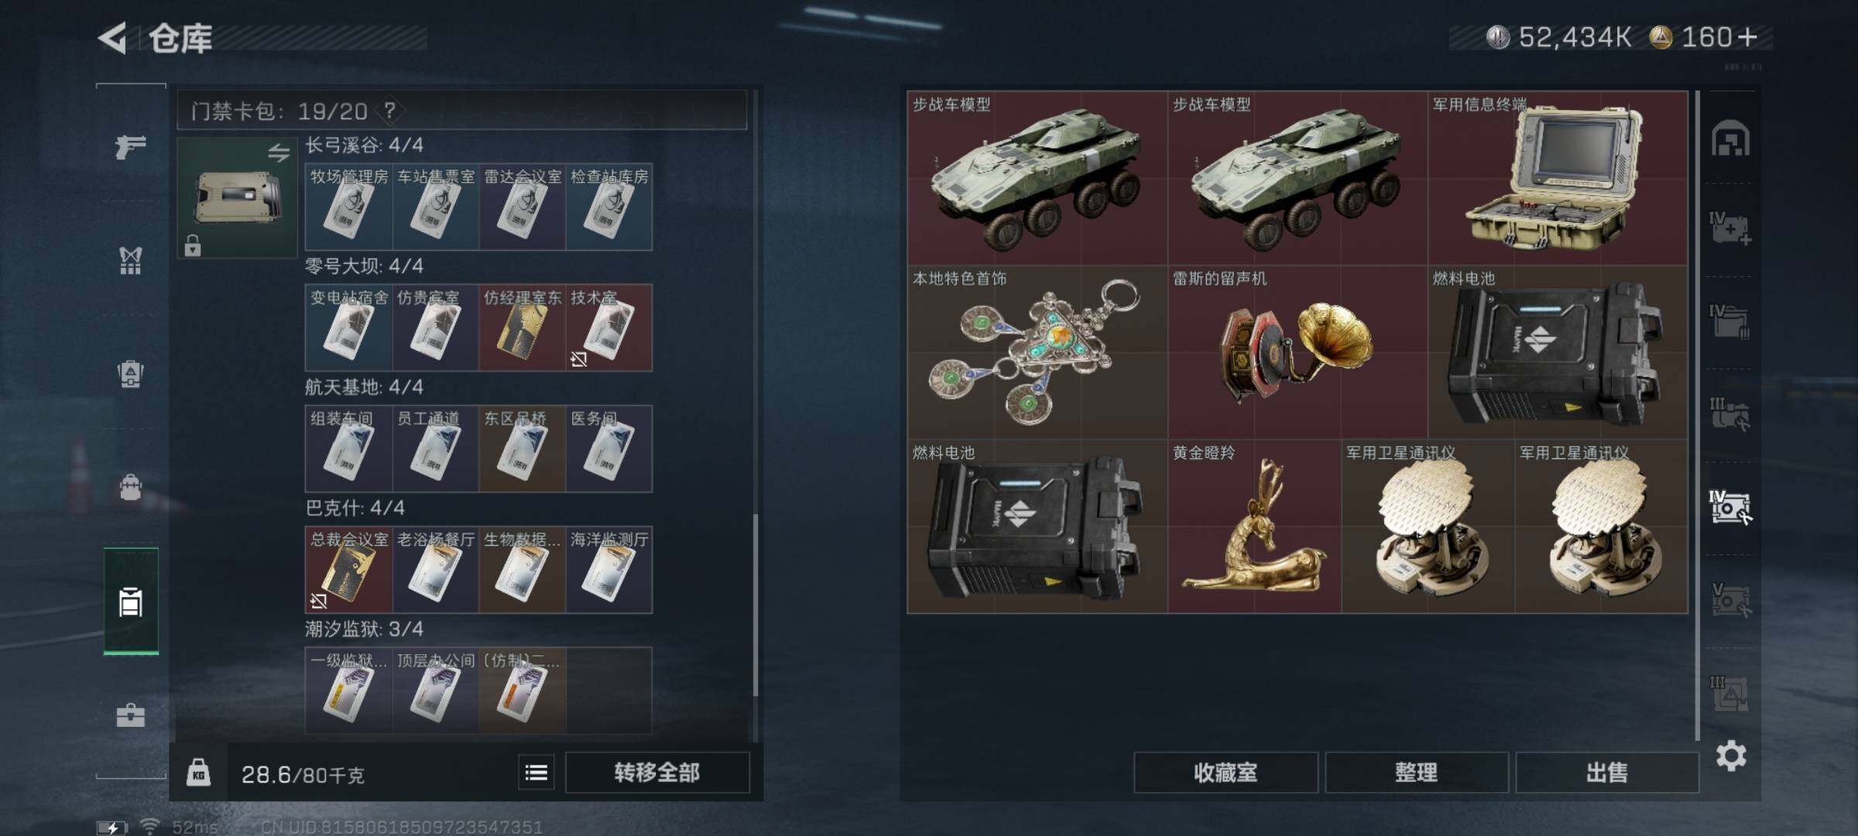Select the 总裁会议室 gold keycard
This screenshot has width=1858, height=836.
pyautogui.click(x=348, y=570)
